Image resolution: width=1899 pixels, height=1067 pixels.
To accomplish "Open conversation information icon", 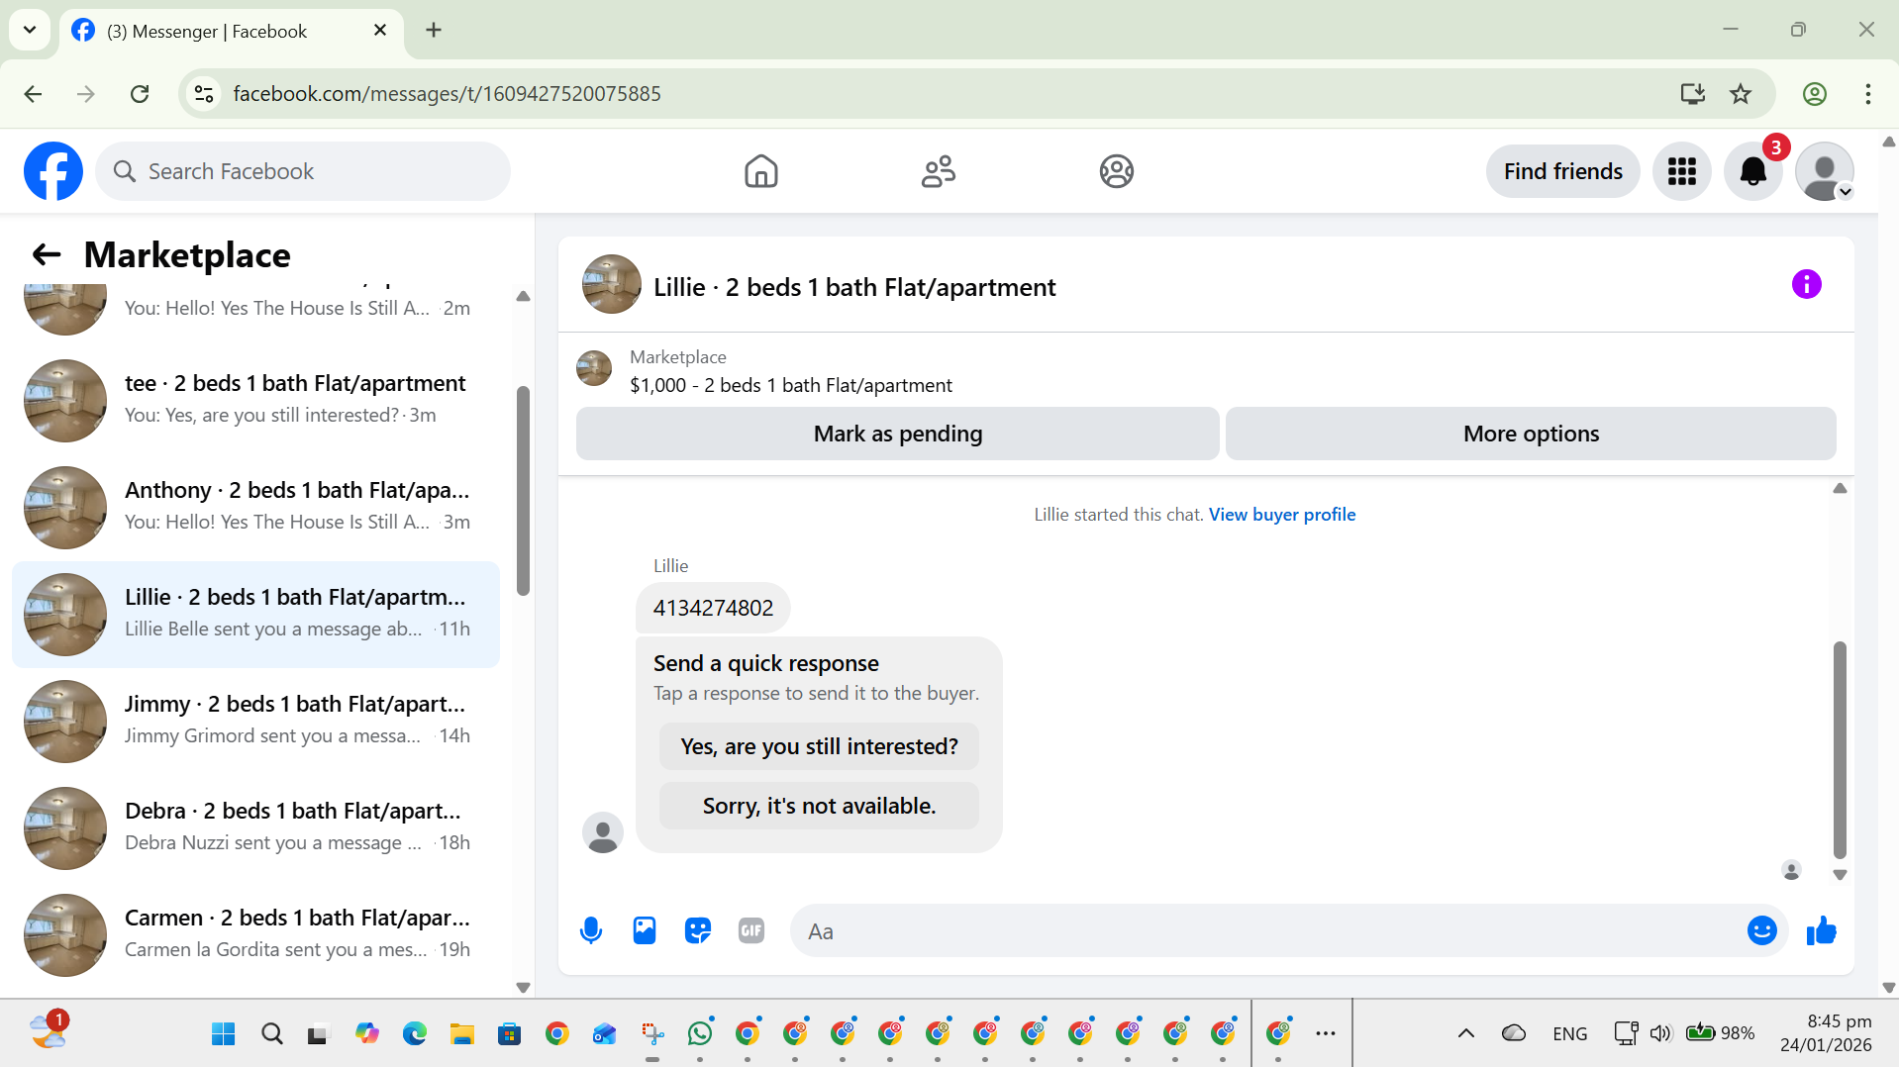I will pos(1806,285).
